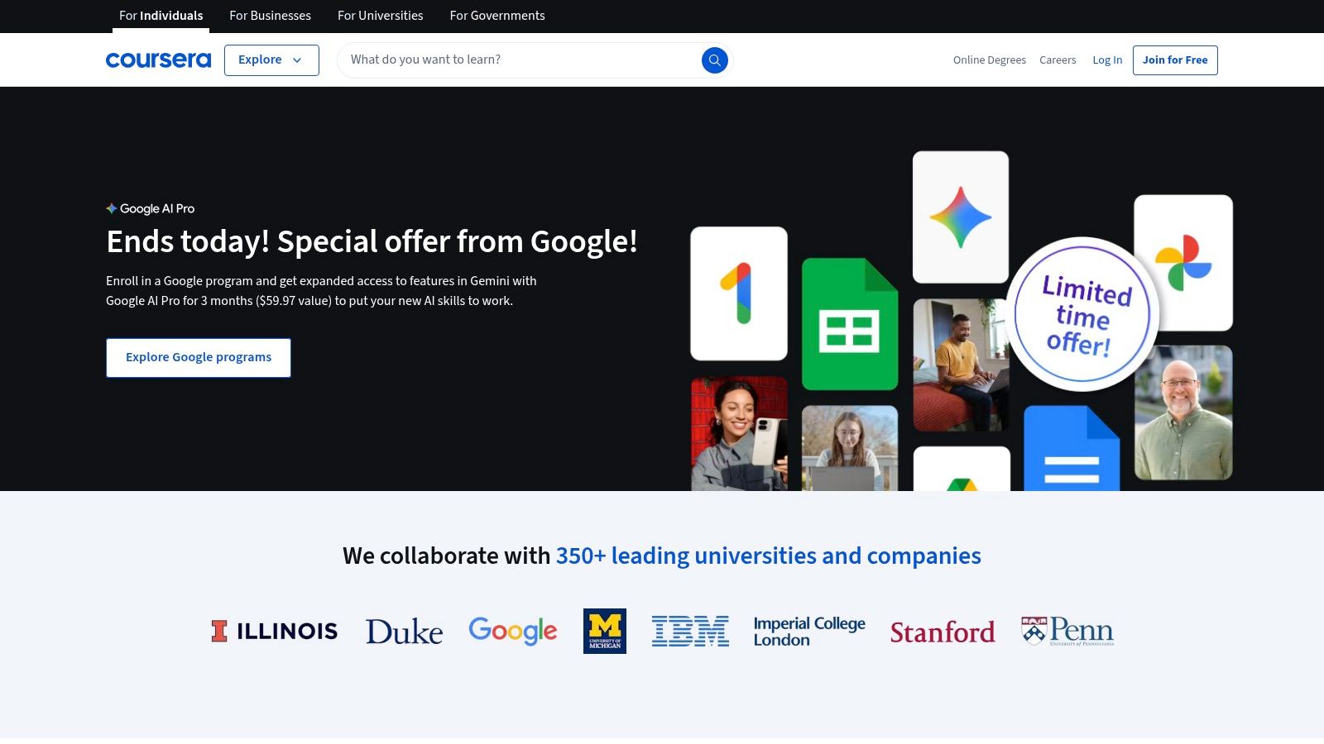Click the Google AI Pro label
This screenshot has width=1324, height=744.
(x=151, y=209)
